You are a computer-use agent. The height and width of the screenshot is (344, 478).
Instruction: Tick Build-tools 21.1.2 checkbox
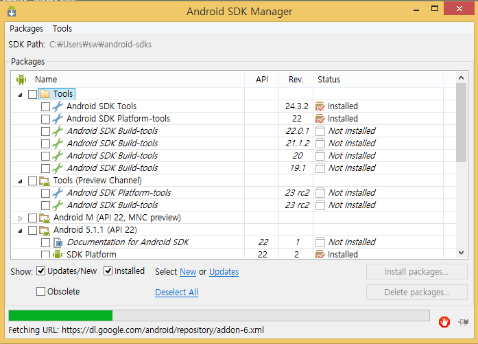click(45, 144)
